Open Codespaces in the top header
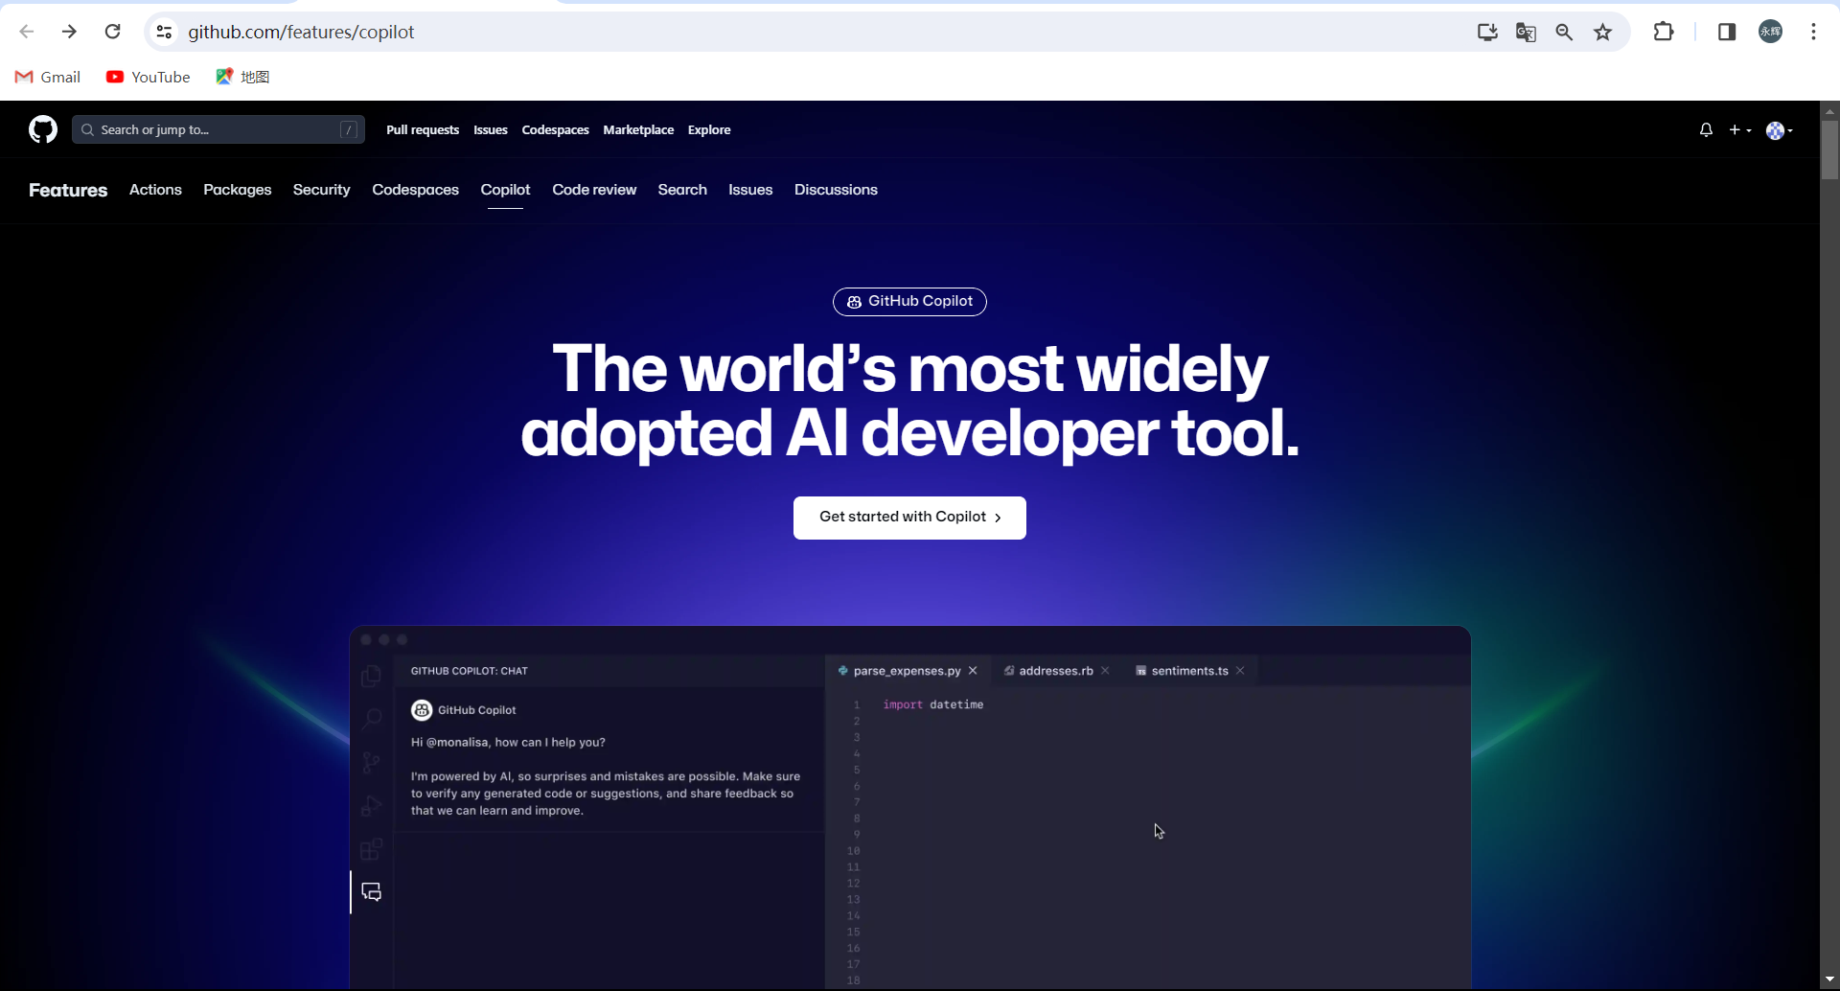Screen dimensions: 1840x991 (x=555, y=129)
